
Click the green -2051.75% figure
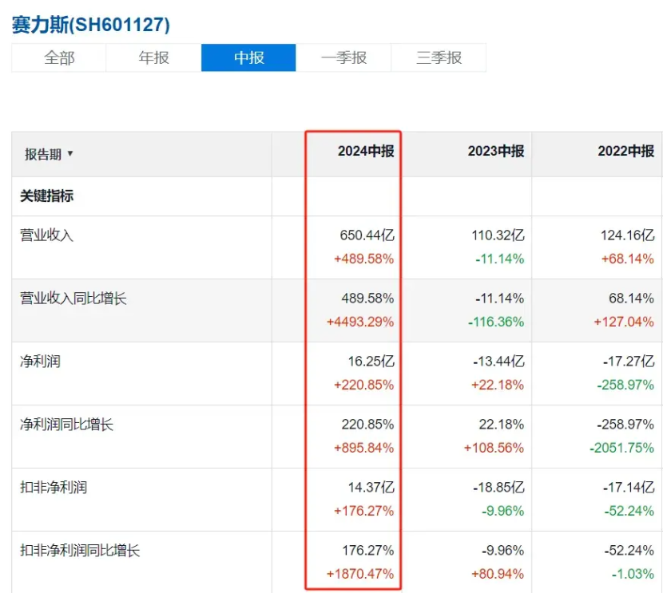(x=622, y=448)
